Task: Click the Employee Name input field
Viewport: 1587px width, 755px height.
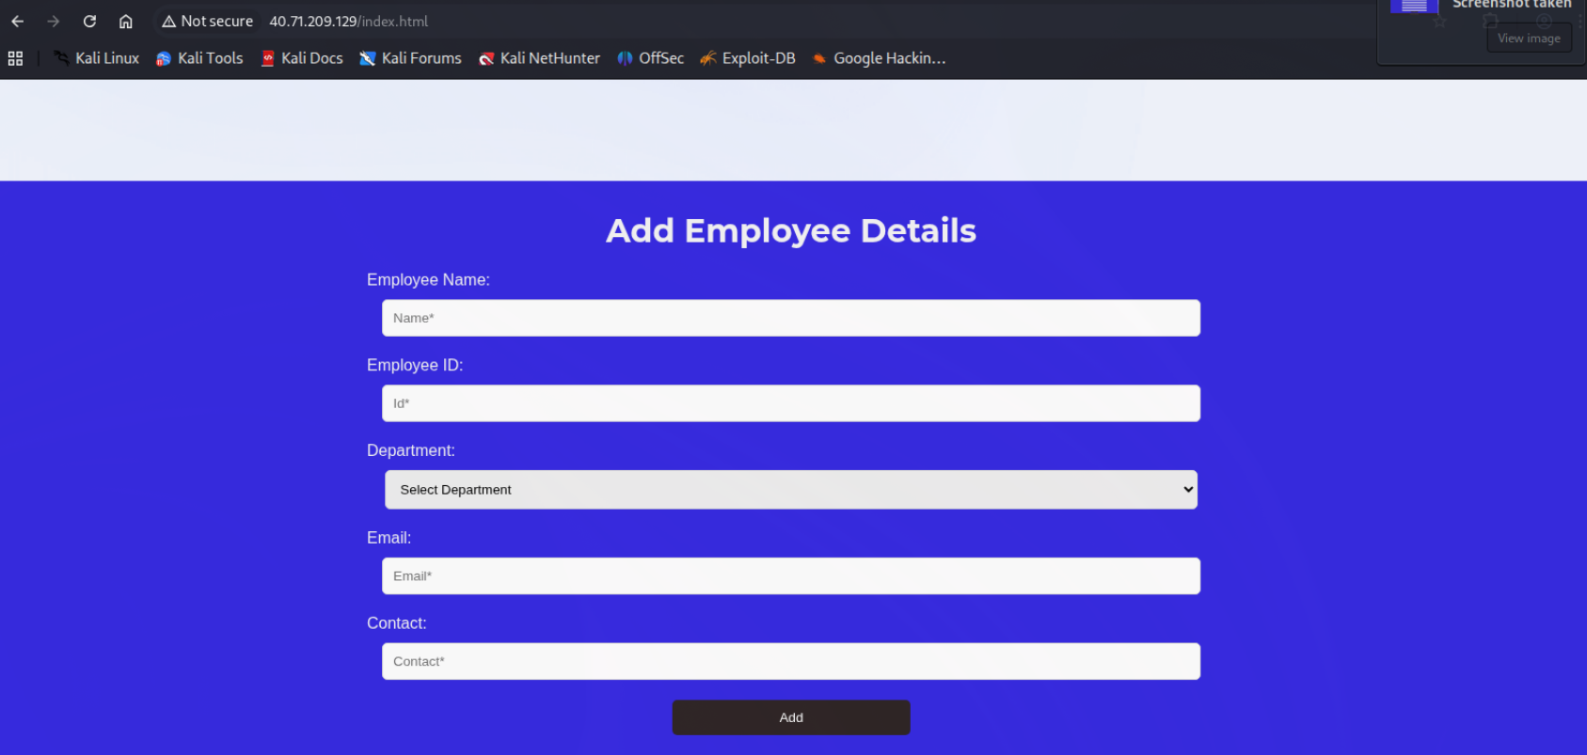Action: [790, 318]
